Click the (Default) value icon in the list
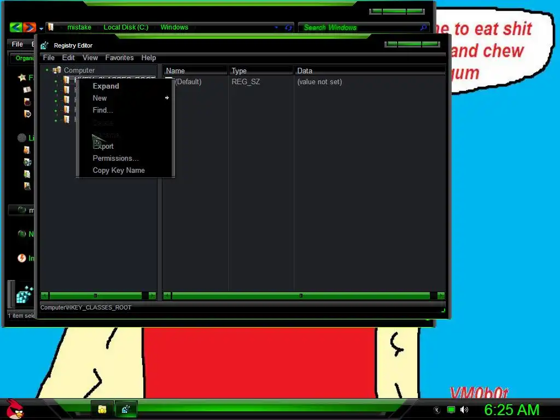 click(x=169, y=81)
